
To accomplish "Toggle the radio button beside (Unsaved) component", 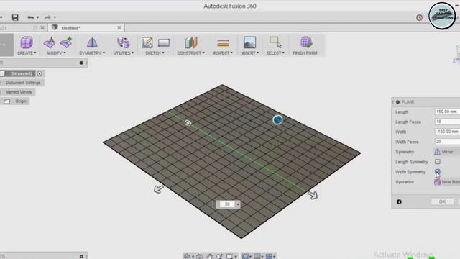I will pos(40,73).
